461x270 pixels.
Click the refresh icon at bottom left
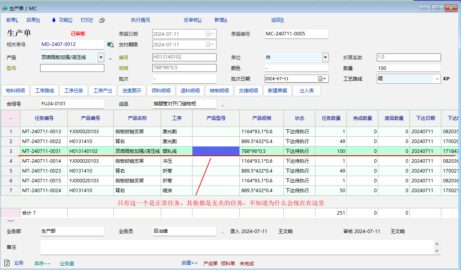coord(7,263)
